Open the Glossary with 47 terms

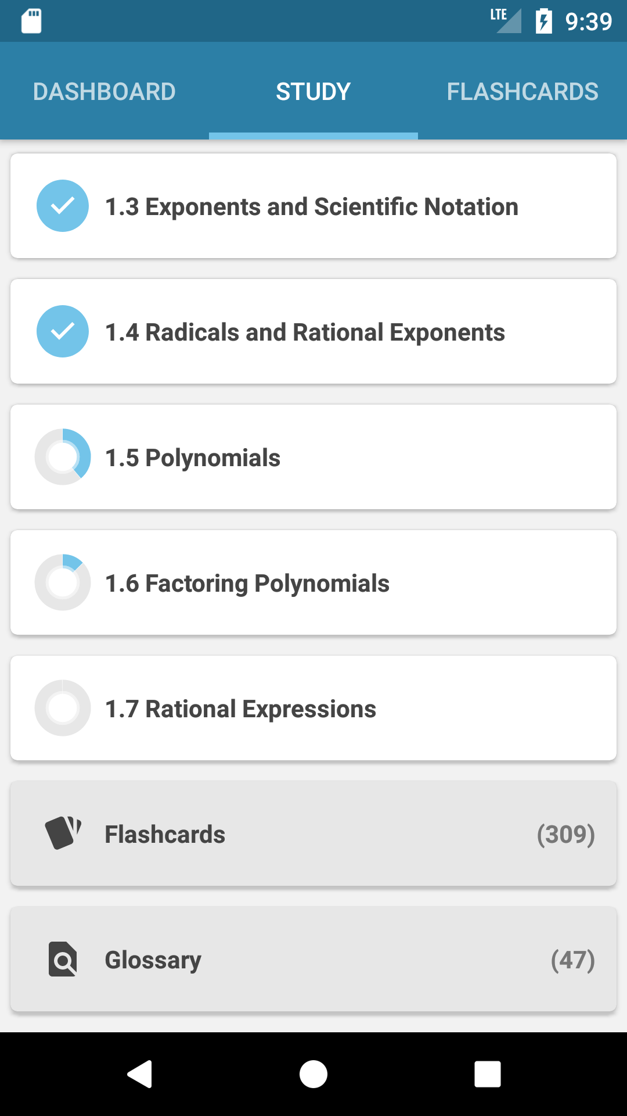point(313,959)
